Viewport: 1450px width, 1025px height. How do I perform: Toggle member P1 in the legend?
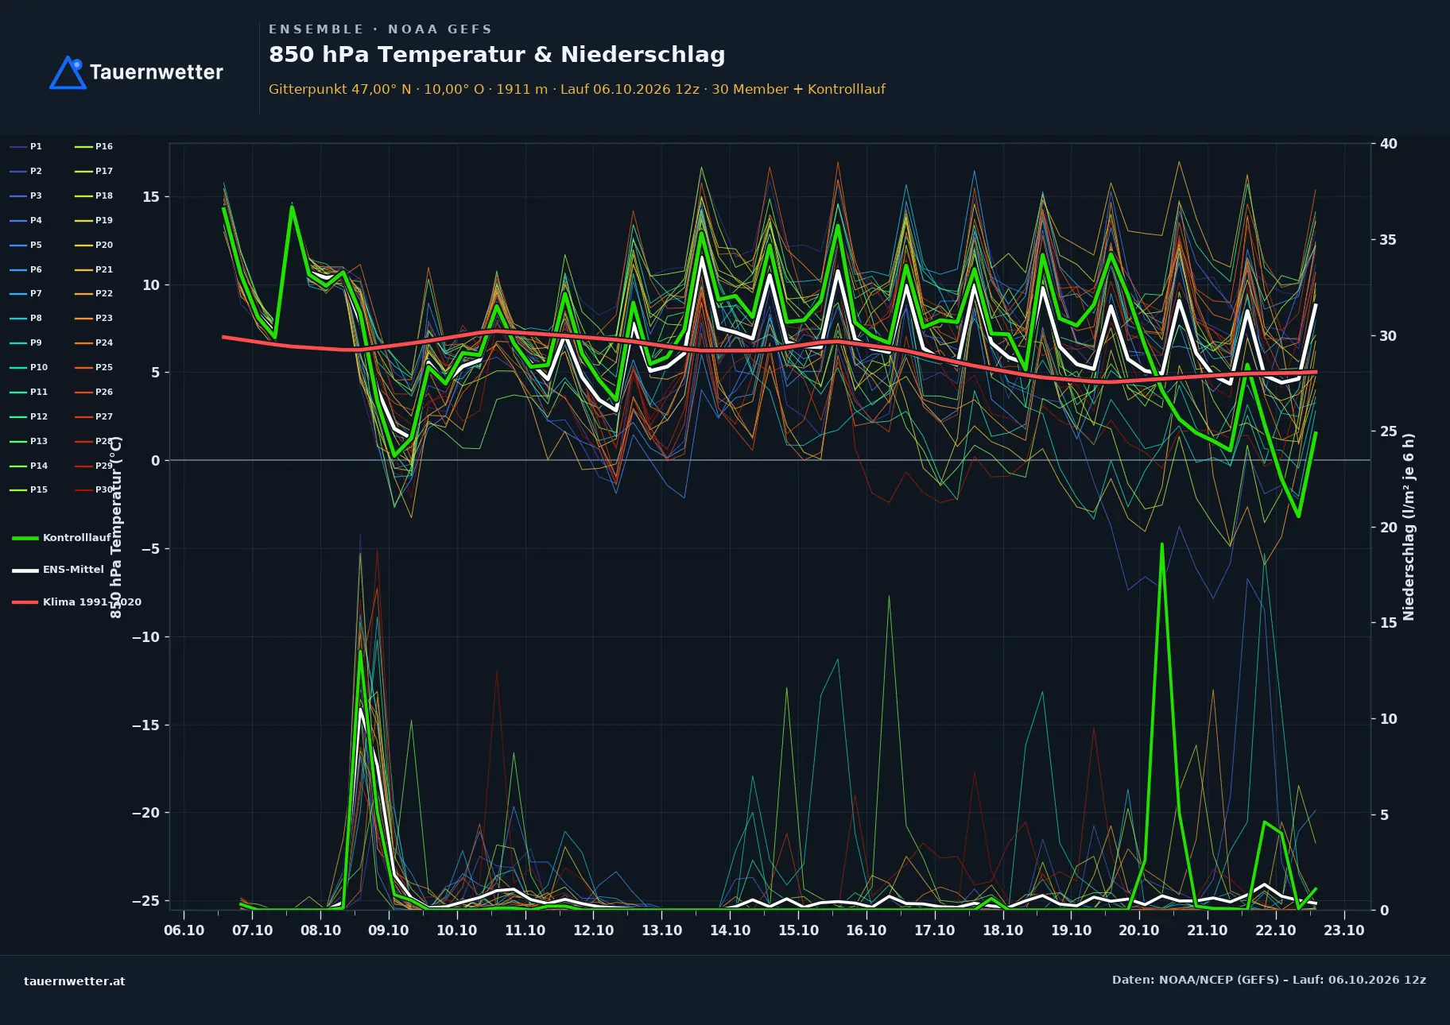(x=25, y=146)
